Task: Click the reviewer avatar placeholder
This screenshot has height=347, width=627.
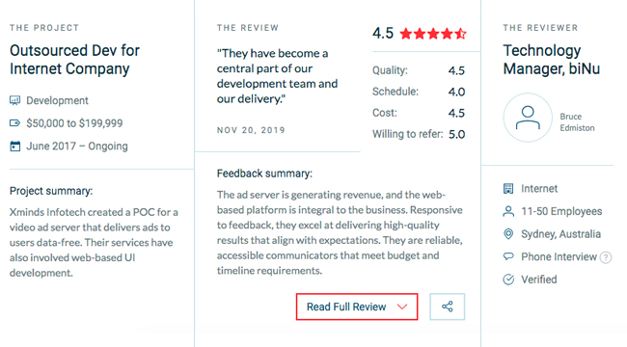Action: [528, 118]
